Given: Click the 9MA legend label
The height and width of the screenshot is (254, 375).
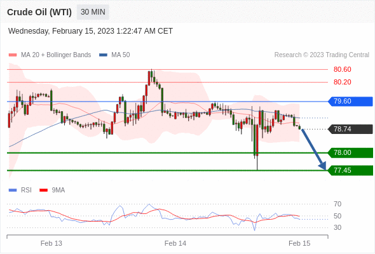Looking at the screenshot, I should click(x=58, y=190).
